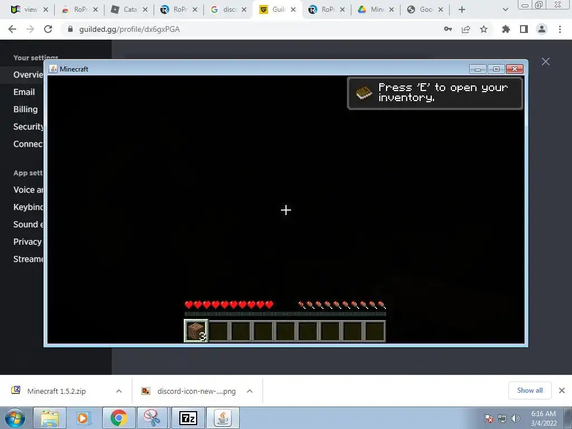The height and width of the screenshot is (429, 572).
Task: Click the share page icon
Action: coord(466,29)
